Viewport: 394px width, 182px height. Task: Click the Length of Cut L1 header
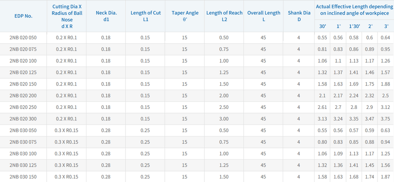pyautogui.click(x=146, y=16)
